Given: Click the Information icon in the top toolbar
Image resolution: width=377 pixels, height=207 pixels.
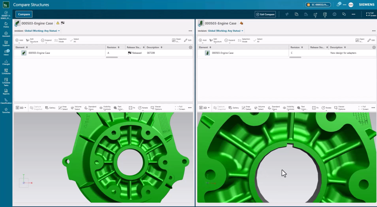Looking at the screenshot, I should pyautogui.click(x=334, y=14).
